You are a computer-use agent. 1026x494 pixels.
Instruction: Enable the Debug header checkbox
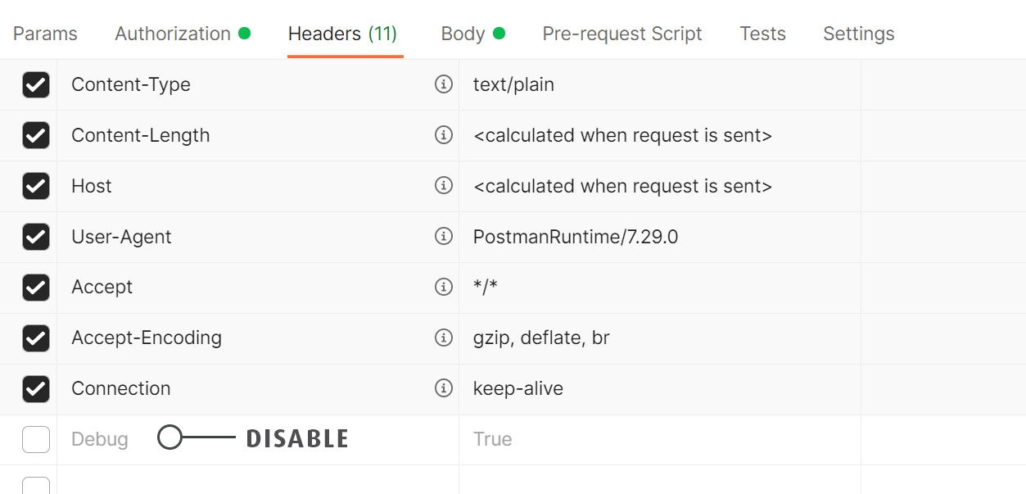[36, 439]
